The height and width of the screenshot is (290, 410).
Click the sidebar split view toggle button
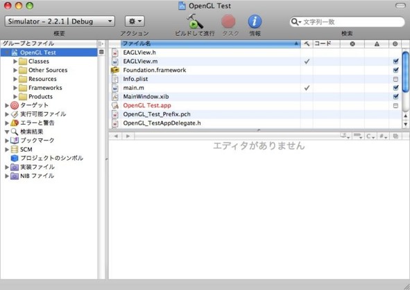[x=101, y=44]
